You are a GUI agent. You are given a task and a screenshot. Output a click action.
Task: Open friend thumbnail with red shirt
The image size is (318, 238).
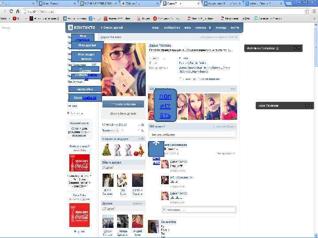(137, 221)
